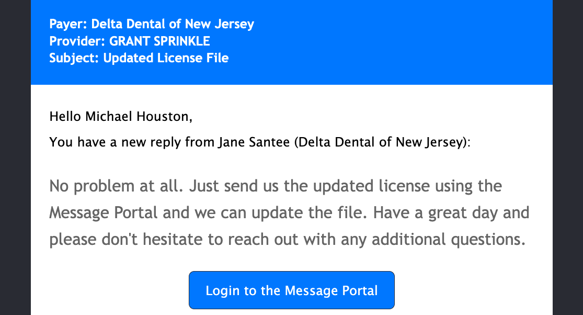
Task: Click 'Have a great day' in the message
Action: (437, 213)
